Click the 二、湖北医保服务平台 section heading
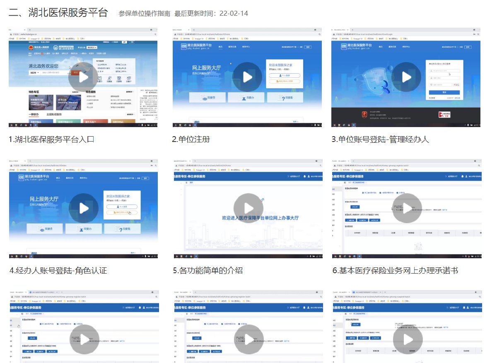The height and width of the screenshot is (363, 497). pyautogui.click(x=58, y=13)
